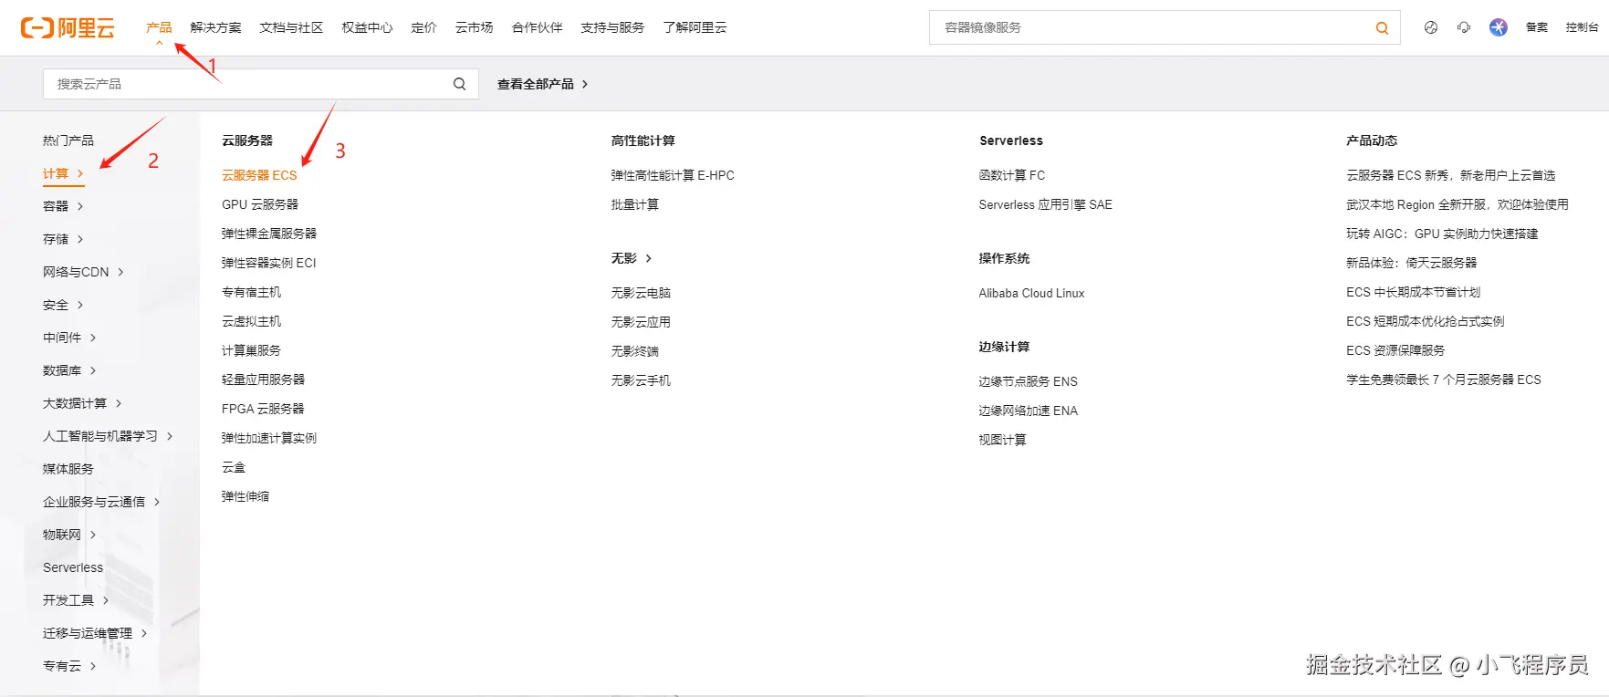This screenshot has height=697, width=1609.
Task: Open 批量计算 link
Action: 635,204
